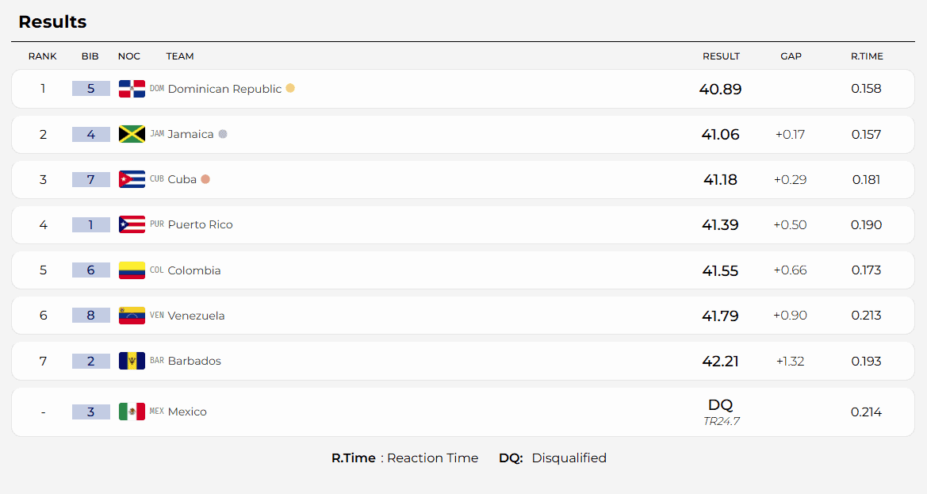This screenshot has height=494, width=927.
Task: Click the Colombia flag icon
Action: (132, 270)
